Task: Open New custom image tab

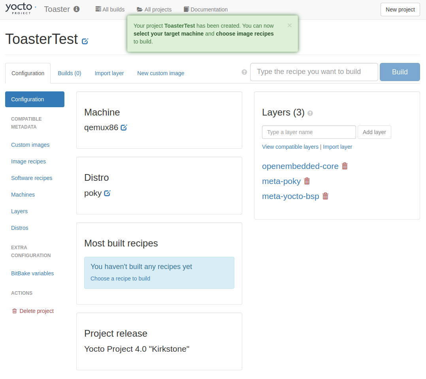Action: (160, 73)
